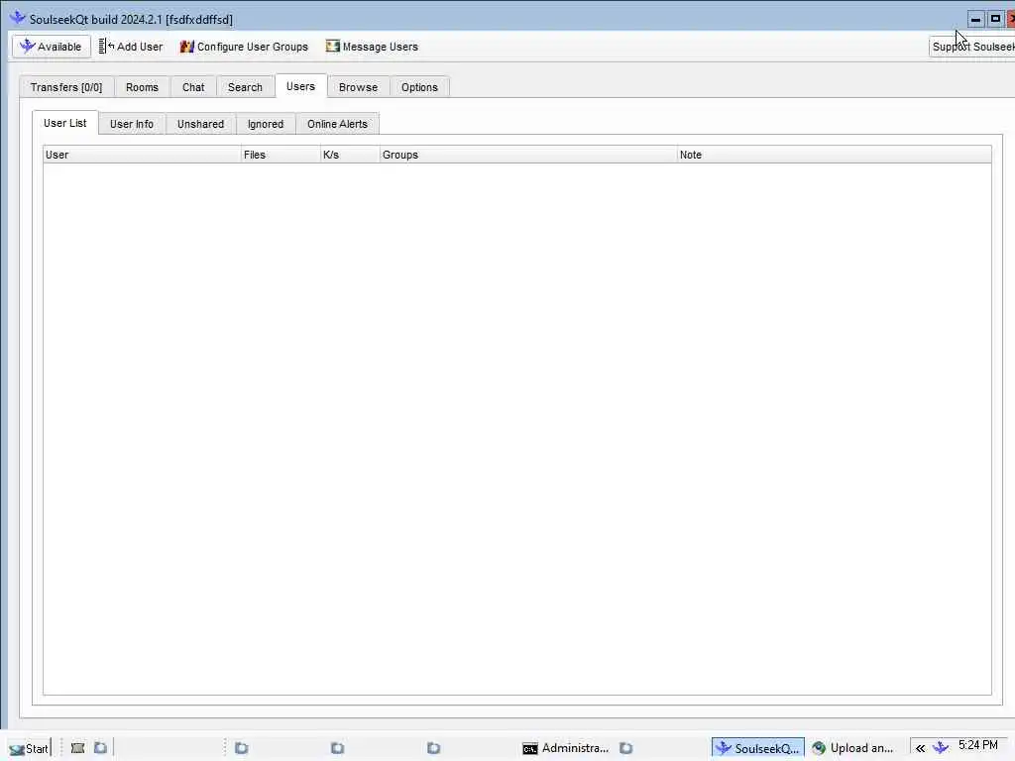Click the Support Soulseek button
Image resolution: width=1015 pixels, height=761 pixels.
tap(972, 47)
